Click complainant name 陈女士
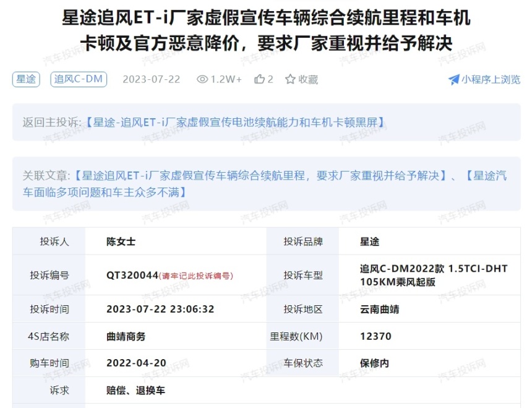The height and width of the screenshot is (408, 527). tap(121, 241)
